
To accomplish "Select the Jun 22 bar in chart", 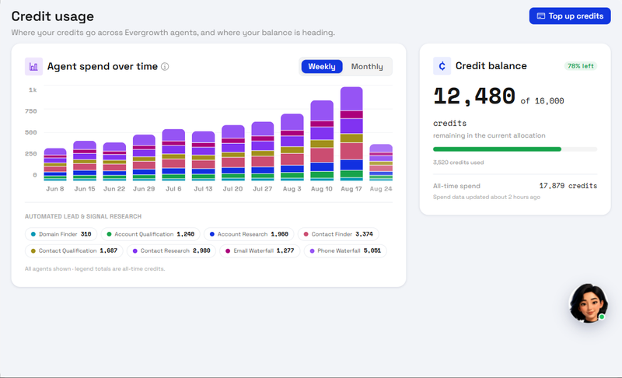I will (114, 162).
